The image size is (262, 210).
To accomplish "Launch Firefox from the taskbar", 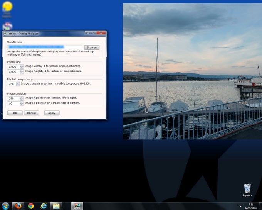I will coord(18,206).
